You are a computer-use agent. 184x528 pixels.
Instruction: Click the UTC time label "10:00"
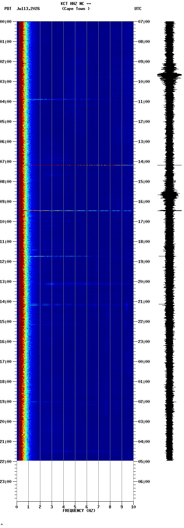(144, 82)
